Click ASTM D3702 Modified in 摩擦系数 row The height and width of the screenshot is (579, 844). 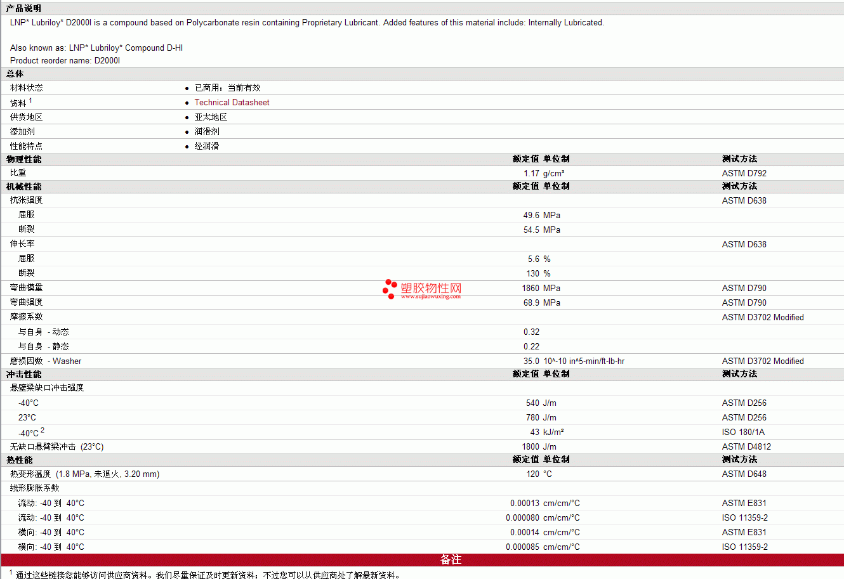pyautogui.click(x=763, y=317)
